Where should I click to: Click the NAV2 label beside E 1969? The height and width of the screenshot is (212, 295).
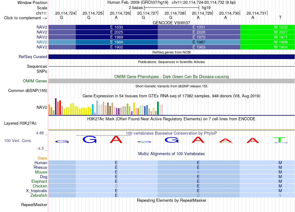(x=42, y=37)
